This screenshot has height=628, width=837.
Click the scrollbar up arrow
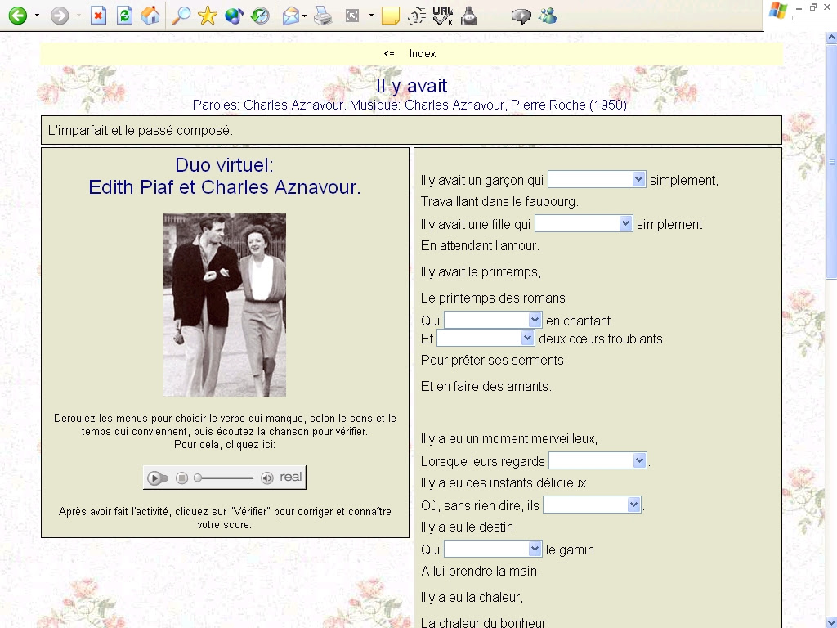pos(831,38)
